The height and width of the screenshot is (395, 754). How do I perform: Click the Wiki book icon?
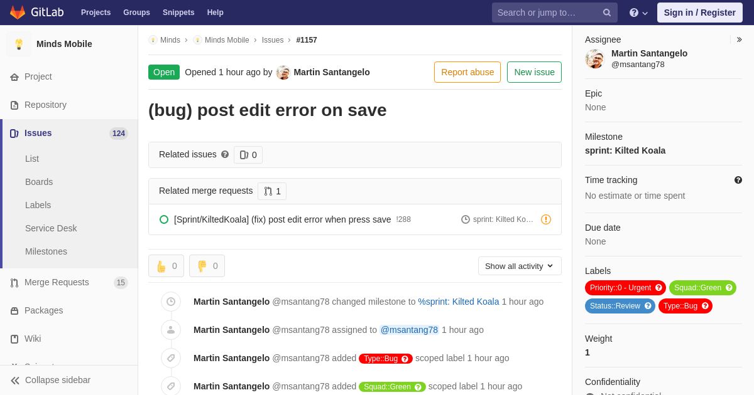(x=14, y=339)
